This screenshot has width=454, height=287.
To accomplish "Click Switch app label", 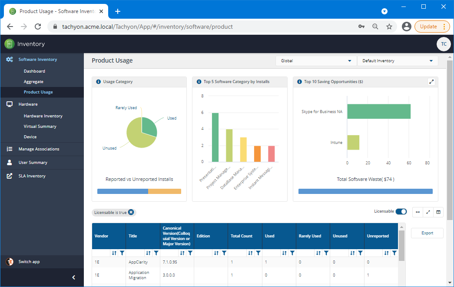I will [29, 262].
